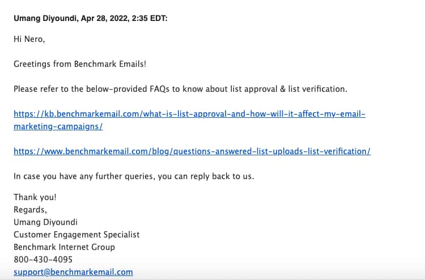This screenshot has width=425, height=280.
Task: Click the "Benchmark Internet Group" company name
Action: pyautogui.click(x=64, y=247)
